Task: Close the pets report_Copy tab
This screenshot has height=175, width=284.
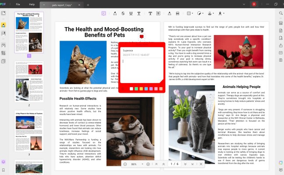Action: [79, 5]
